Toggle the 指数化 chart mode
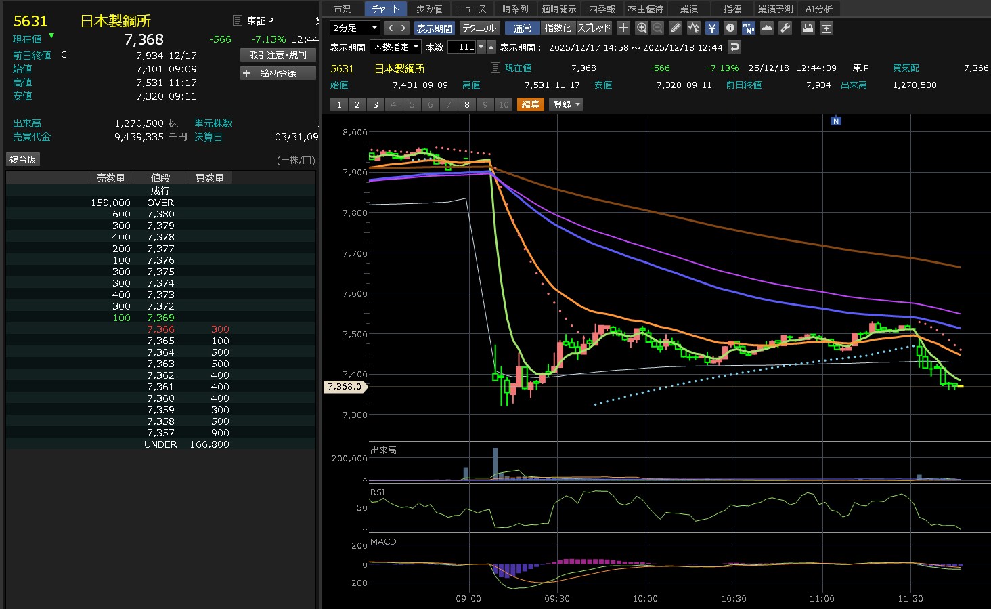Viewport: 991px width, 609px height. [x=558, y=28]
